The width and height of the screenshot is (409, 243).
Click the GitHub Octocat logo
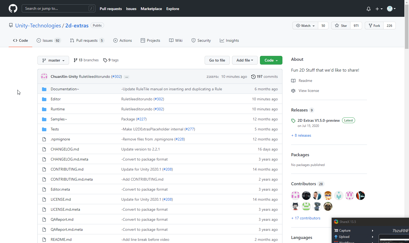13,8
